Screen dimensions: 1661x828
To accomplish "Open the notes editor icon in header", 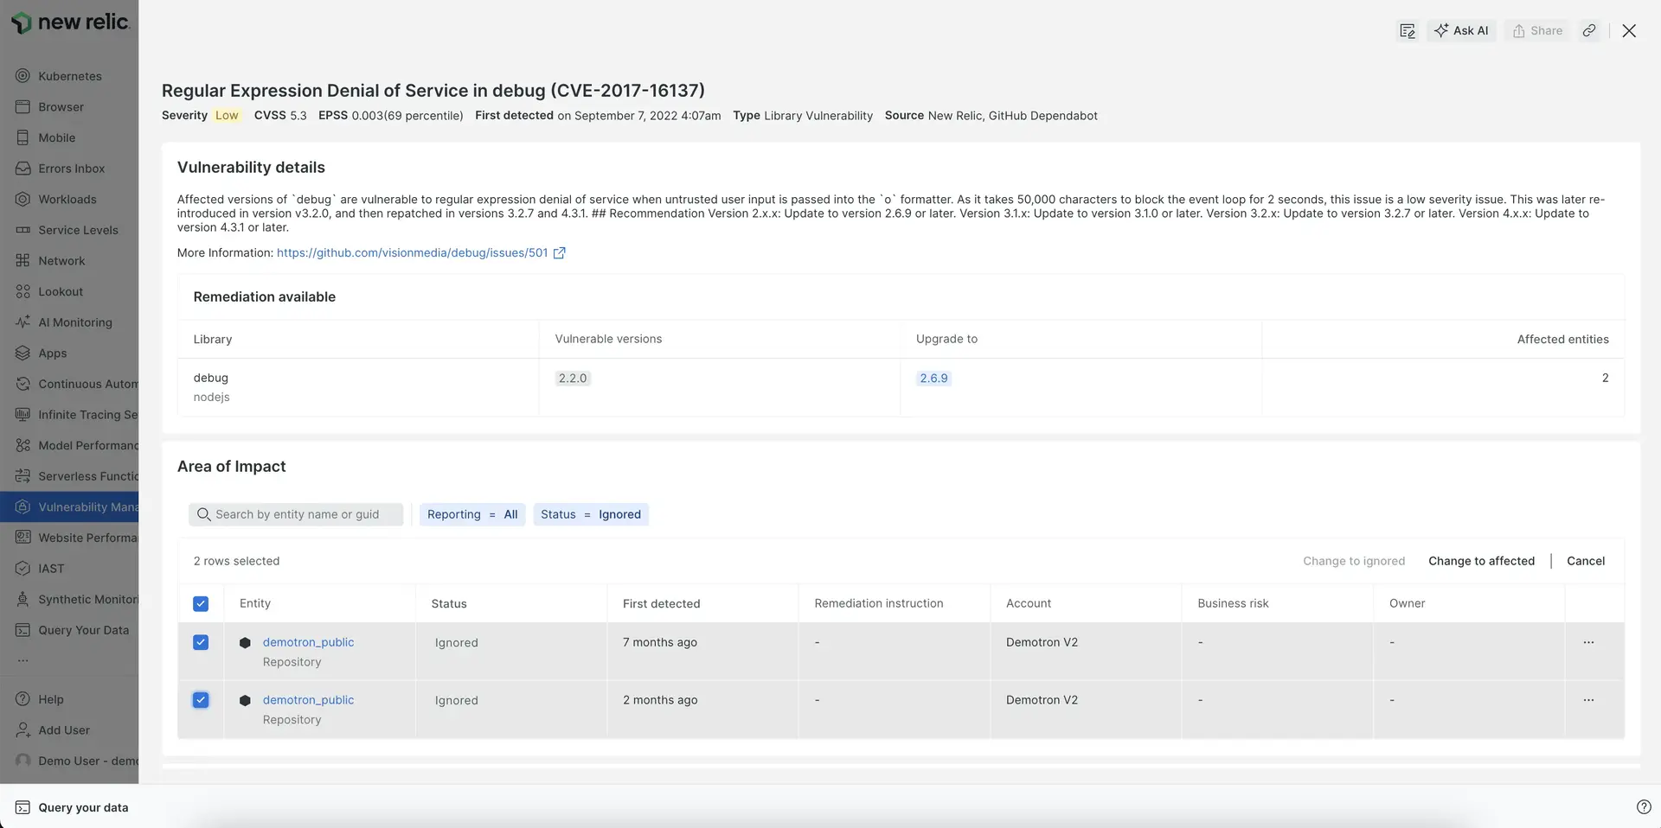I will pyautogui.click(x=1408, y=31).
